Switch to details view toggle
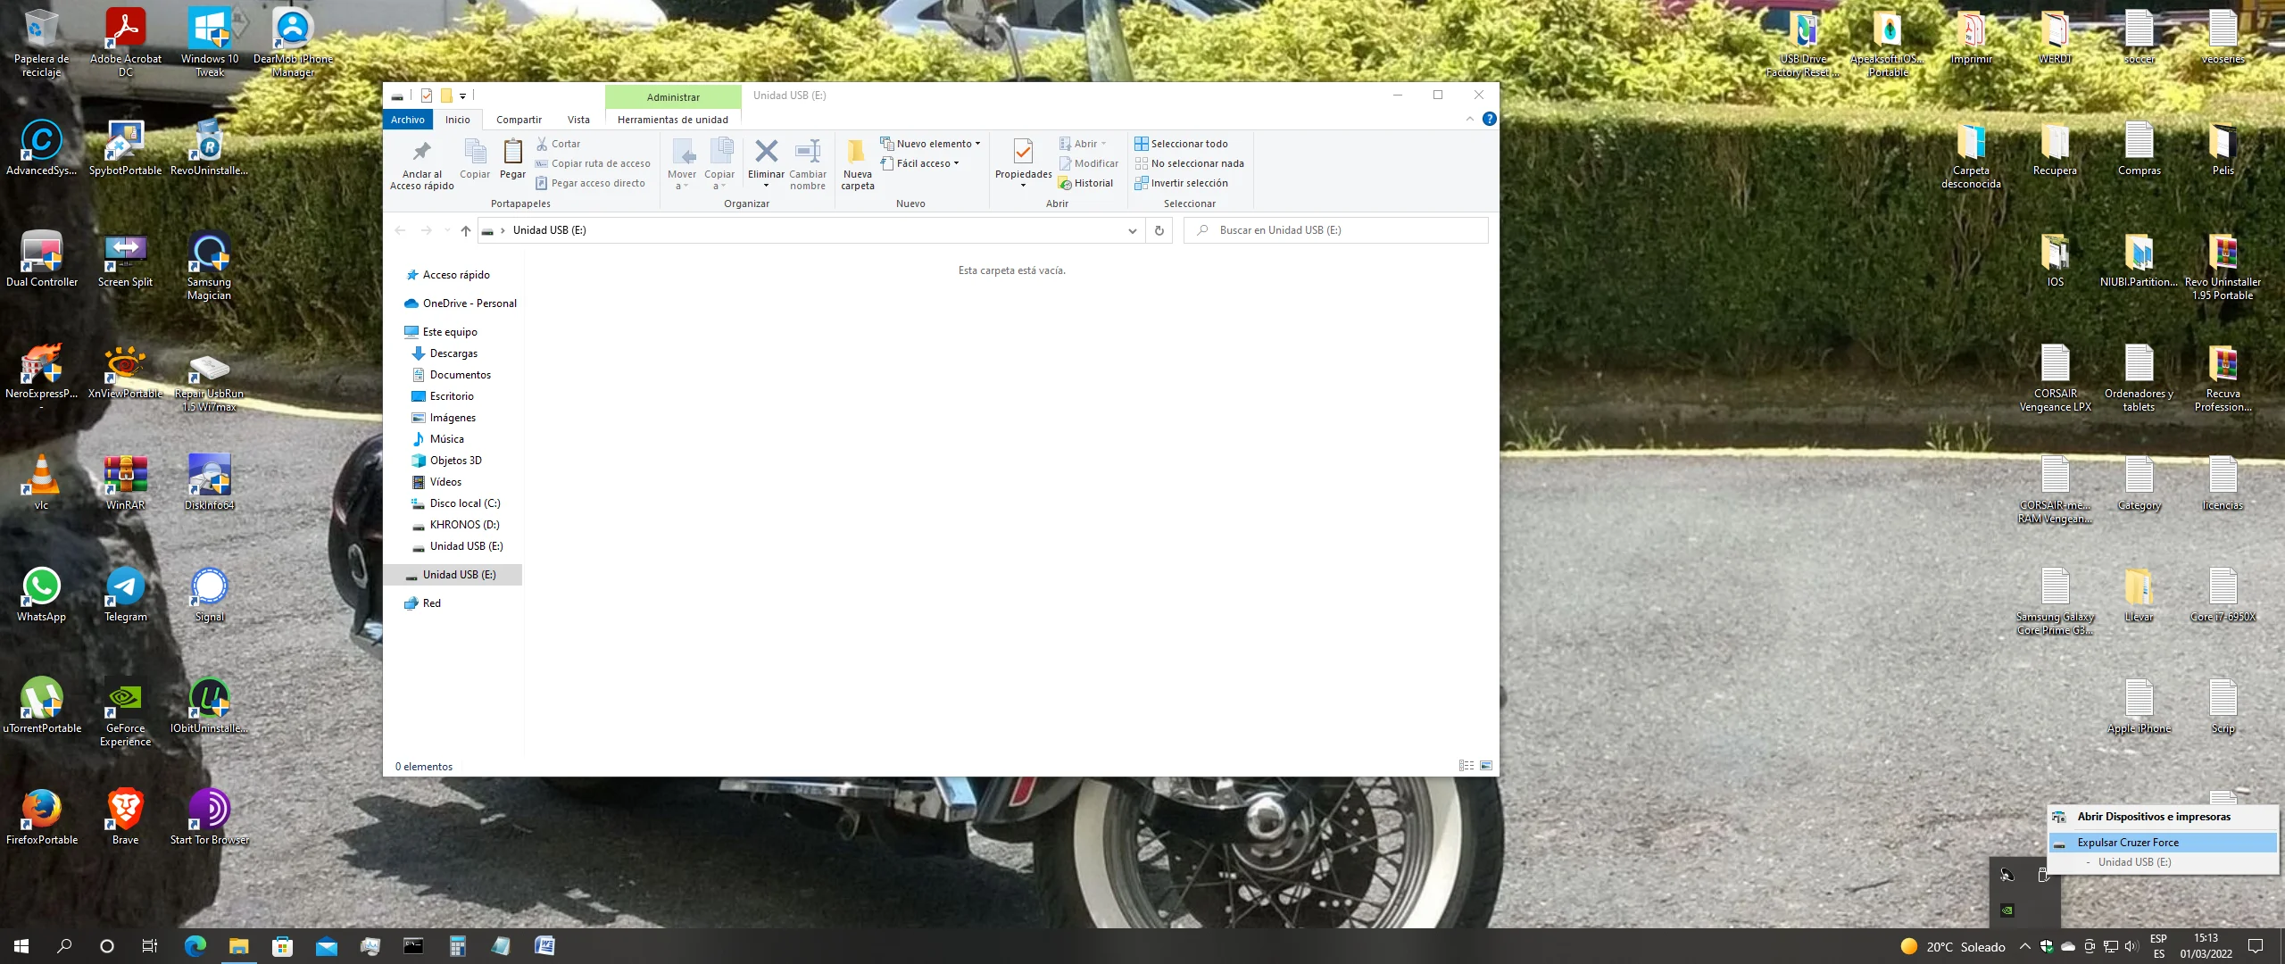The image size is (2285, 964). tap(1466, 766)
